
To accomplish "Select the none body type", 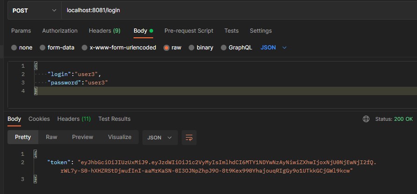I will 22,48.
